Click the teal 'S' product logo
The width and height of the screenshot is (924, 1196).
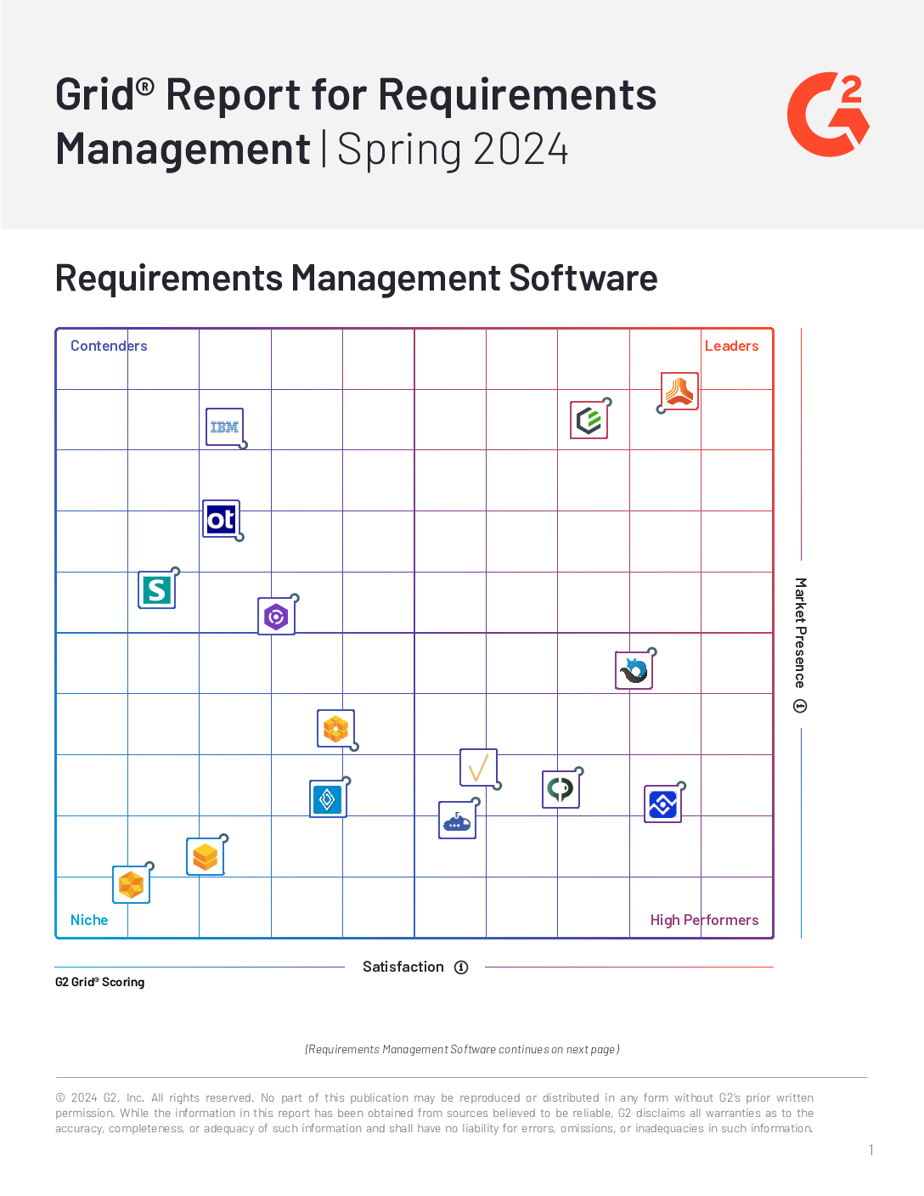[157, 590]
